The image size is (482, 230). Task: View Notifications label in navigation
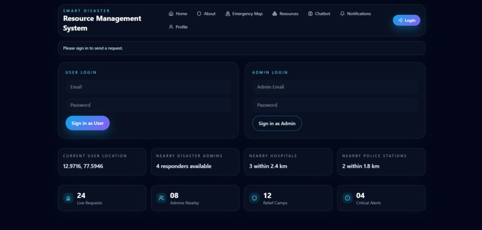(x=359, y=14)
